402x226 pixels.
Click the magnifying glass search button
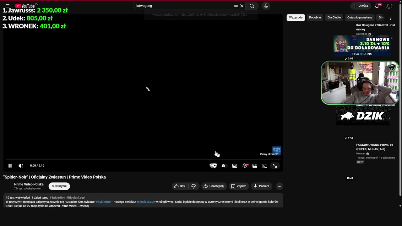[252, 6]
